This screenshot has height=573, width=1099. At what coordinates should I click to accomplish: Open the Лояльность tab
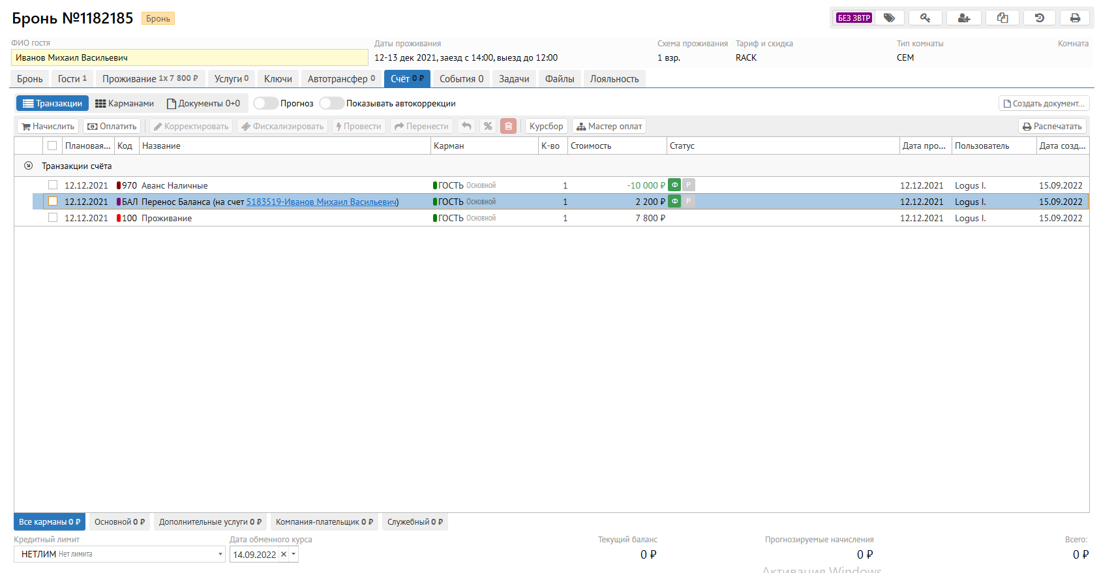tap(614, 78)
